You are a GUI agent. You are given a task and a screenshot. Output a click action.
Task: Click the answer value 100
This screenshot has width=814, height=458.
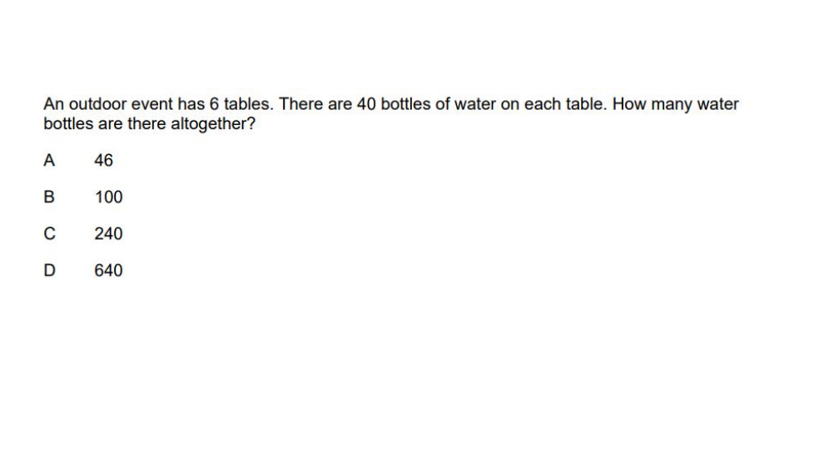(x=108, y=197)
